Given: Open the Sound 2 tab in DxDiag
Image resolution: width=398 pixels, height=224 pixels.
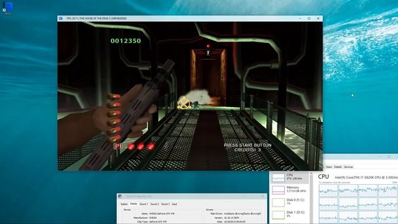Looking at the screenshot, I should (x=154, y=204).
